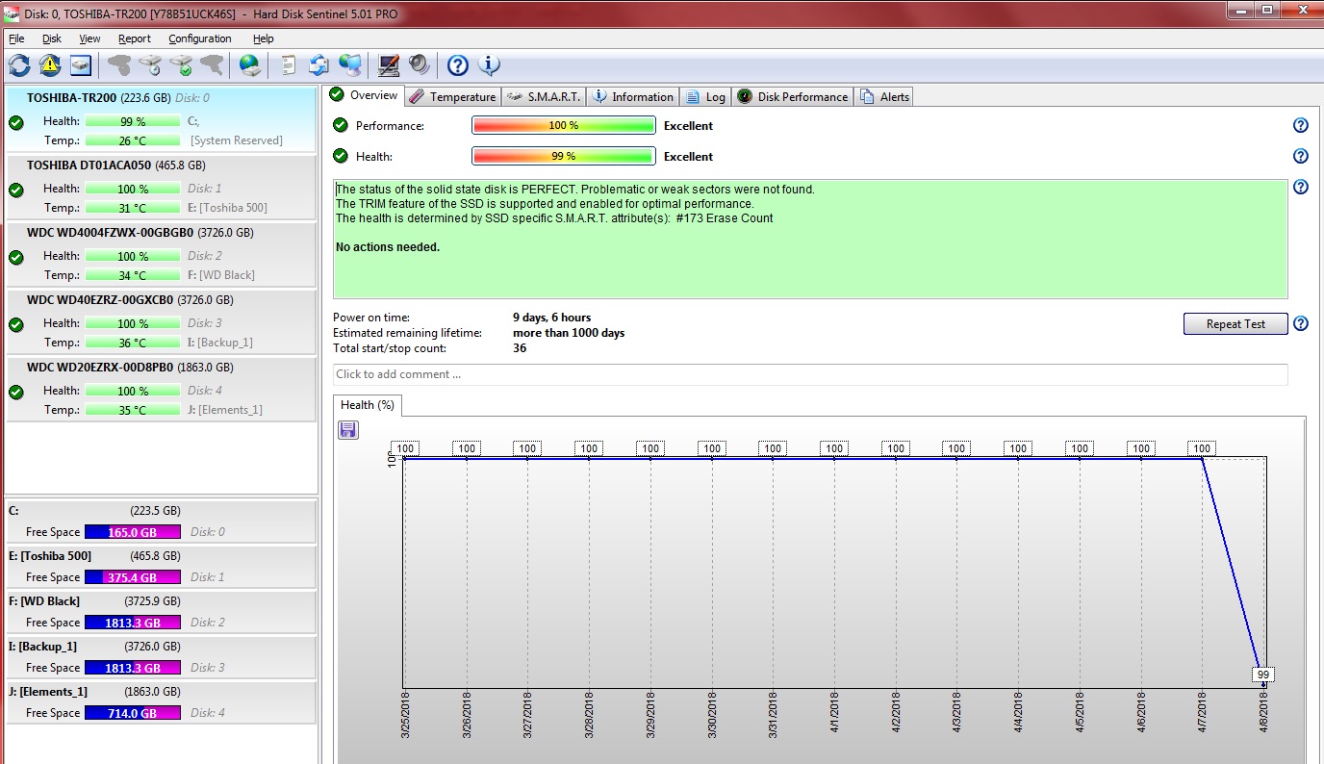Click the 'No actions needed.' text
This screenshot has width=1324, height=764.
[388, 247]
